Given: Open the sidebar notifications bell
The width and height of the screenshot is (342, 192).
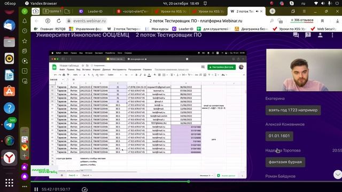Looking at the screenshot, I should (25, 21).
